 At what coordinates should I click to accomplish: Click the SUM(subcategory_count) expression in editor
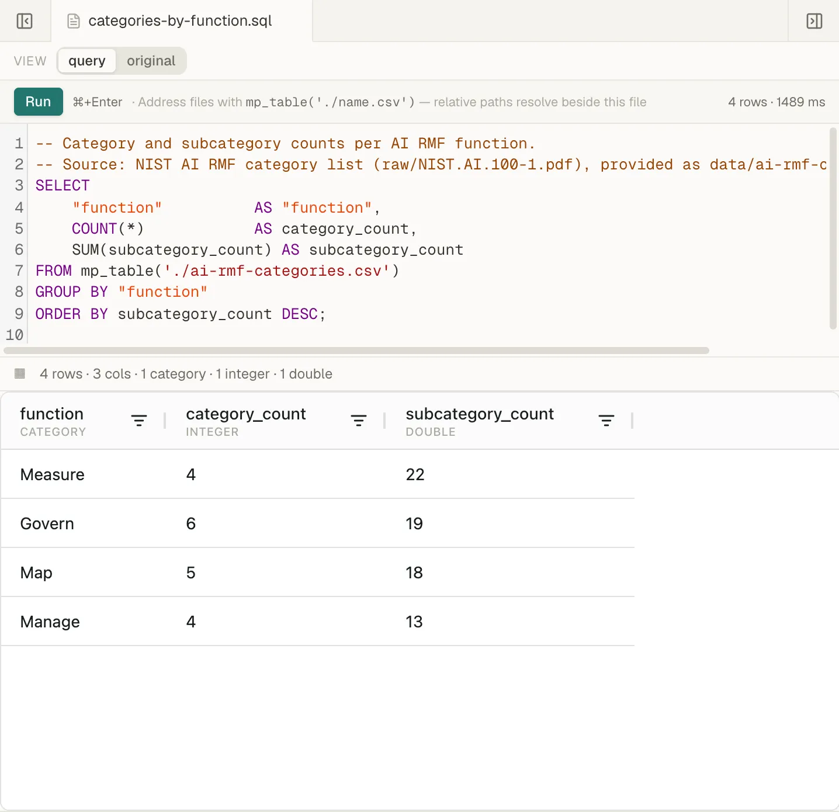pos(172,250)
